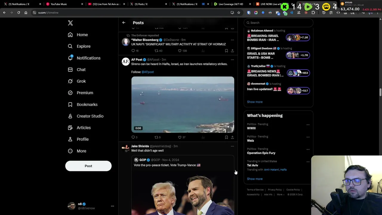This screenshot has width=382, height=215.
Task: Open the Terms of Service link
Action: (255, 190)
